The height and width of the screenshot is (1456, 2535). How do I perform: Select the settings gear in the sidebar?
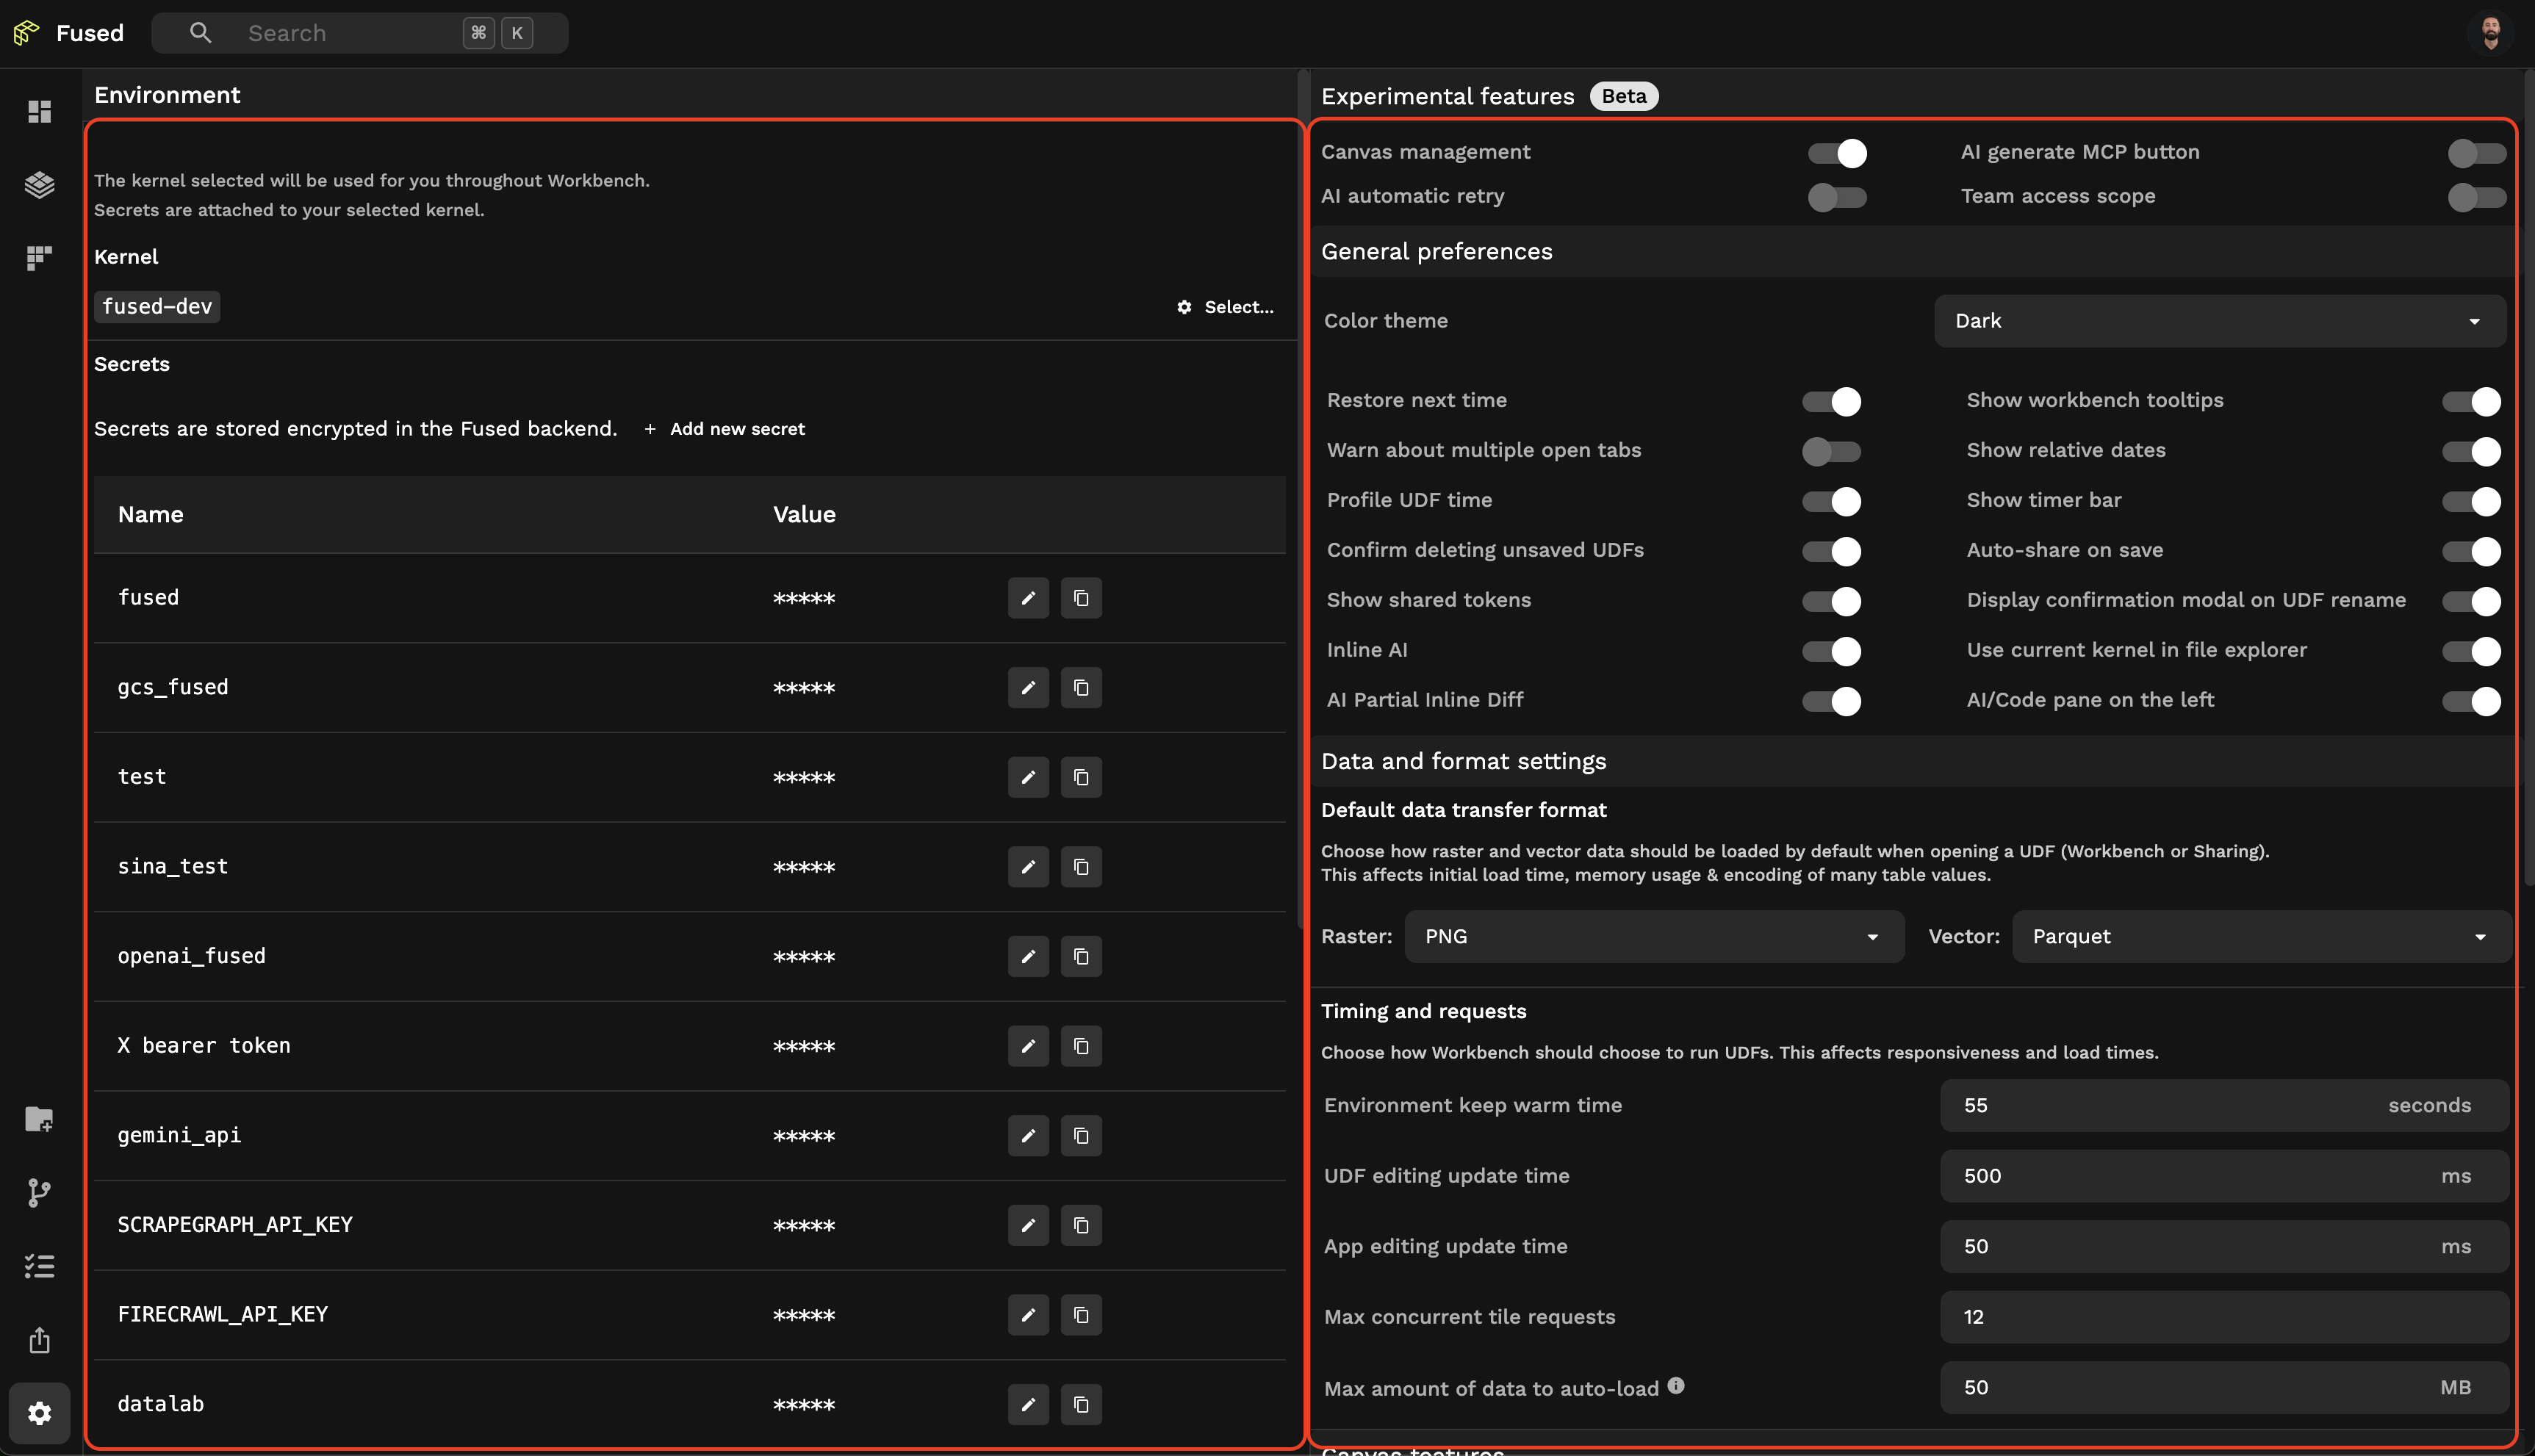39,1413
